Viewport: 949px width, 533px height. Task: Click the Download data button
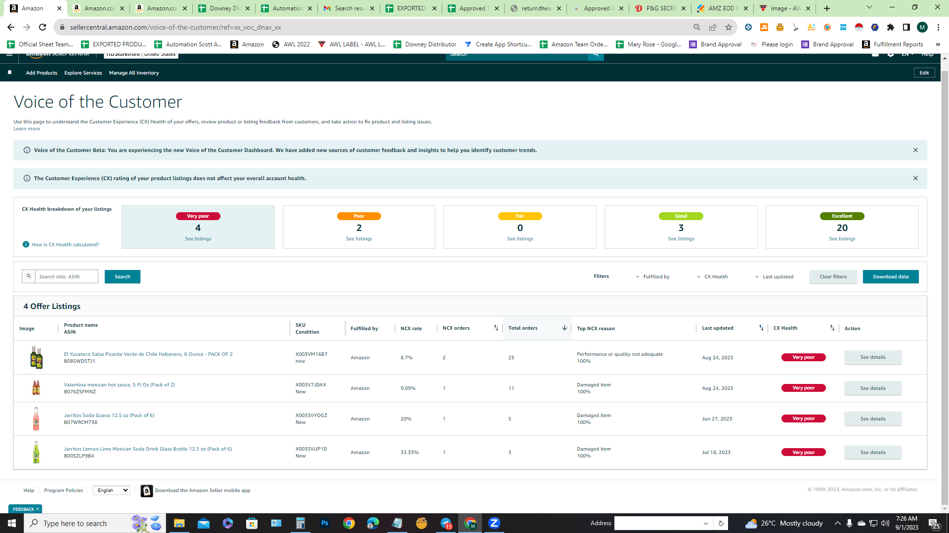pos(891,276)
